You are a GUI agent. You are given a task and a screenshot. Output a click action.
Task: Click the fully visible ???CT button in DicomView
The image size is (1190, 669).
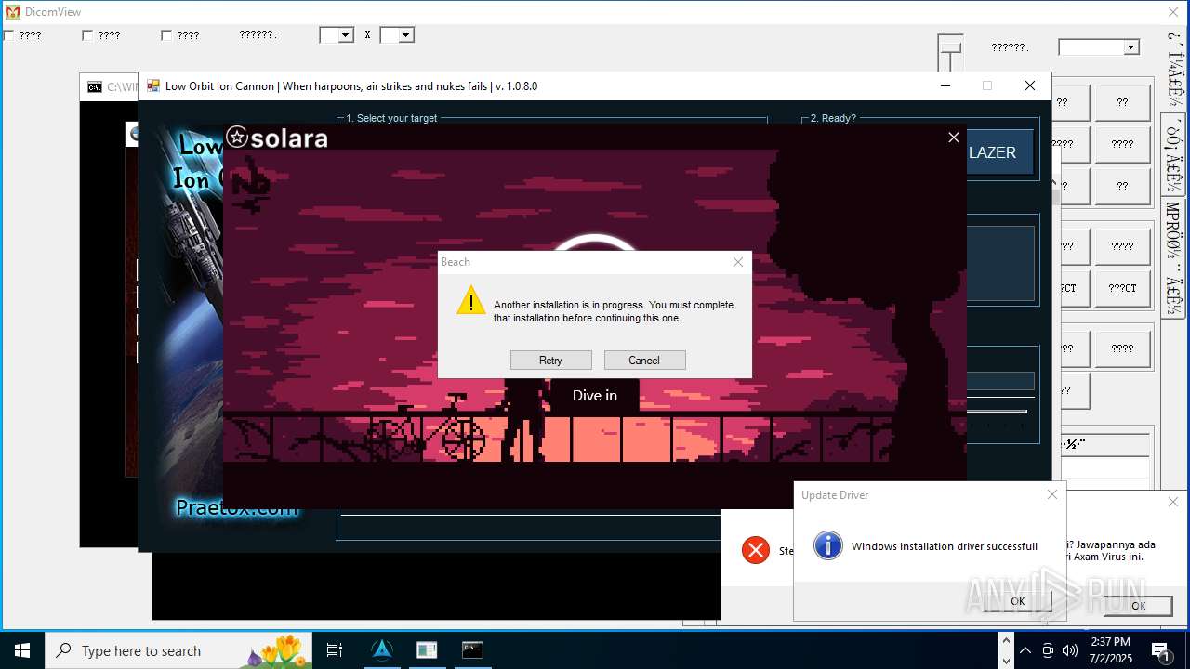tap(1122, 288)
